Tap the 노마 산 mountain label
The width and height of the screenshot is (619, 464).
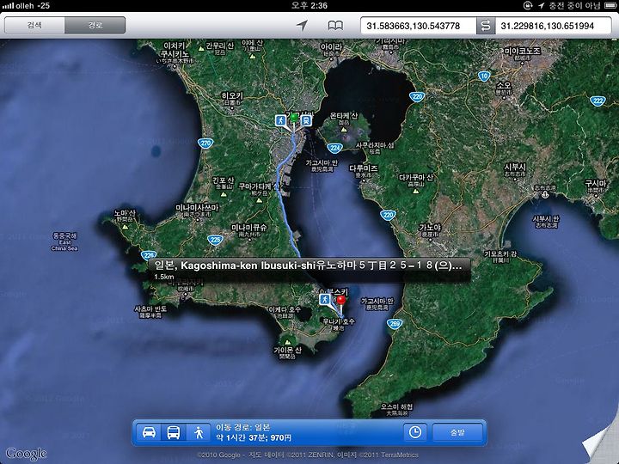tap(125, 216)
